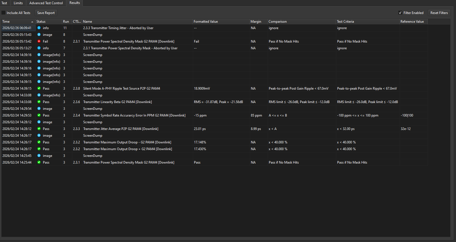Sort results by the Time column header
The width and height of the screenshot is (456, 242).
click(17, 22)
